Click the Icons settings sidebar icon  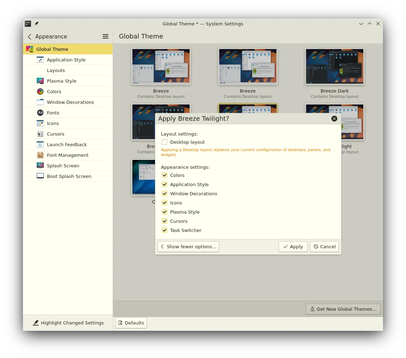coord(40,123)
